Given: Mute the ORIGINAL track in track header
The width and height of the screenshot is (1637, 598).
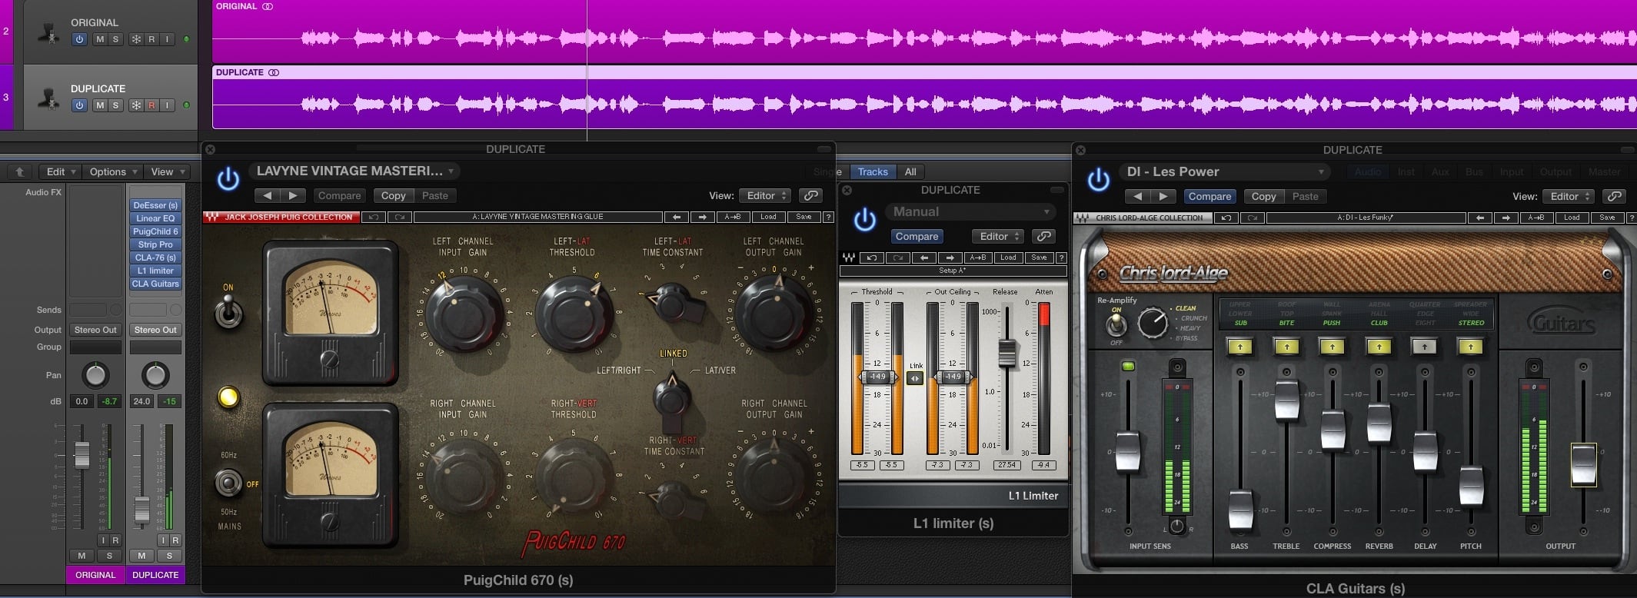Looking at the screenshot, I should [100, 39].
